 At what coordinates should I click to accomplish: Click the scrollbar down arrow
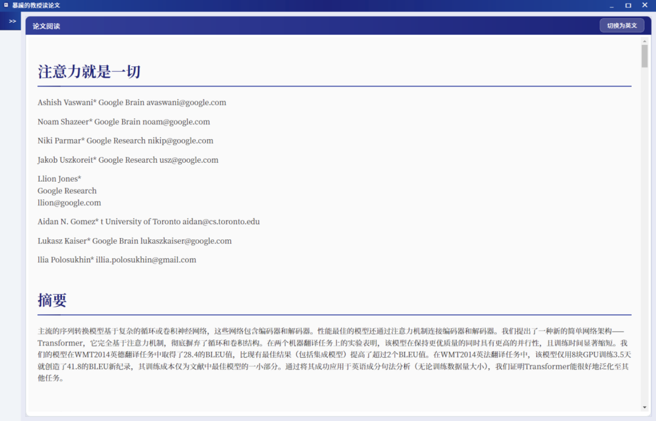click(644, 407)
